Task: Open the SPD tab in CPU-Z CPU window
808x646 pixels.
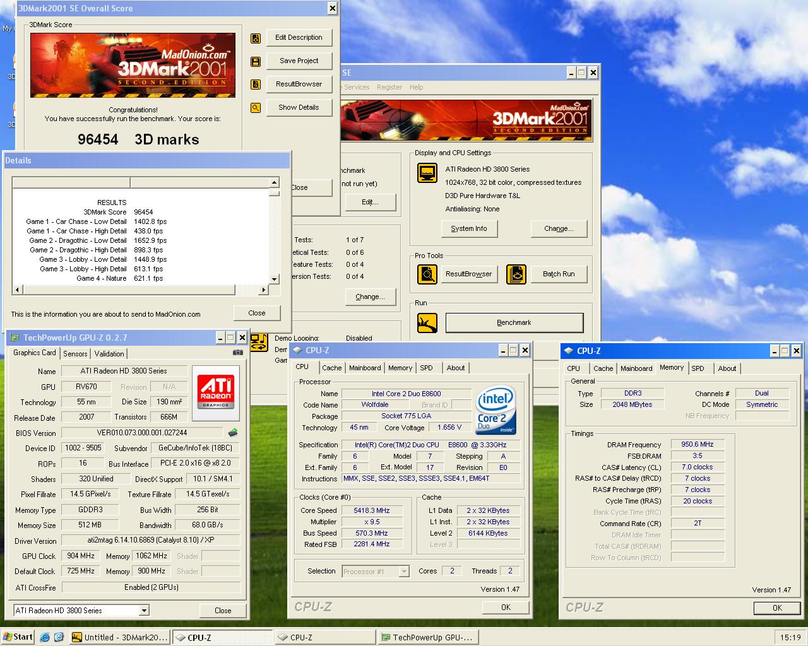Action: click(427, 368)
